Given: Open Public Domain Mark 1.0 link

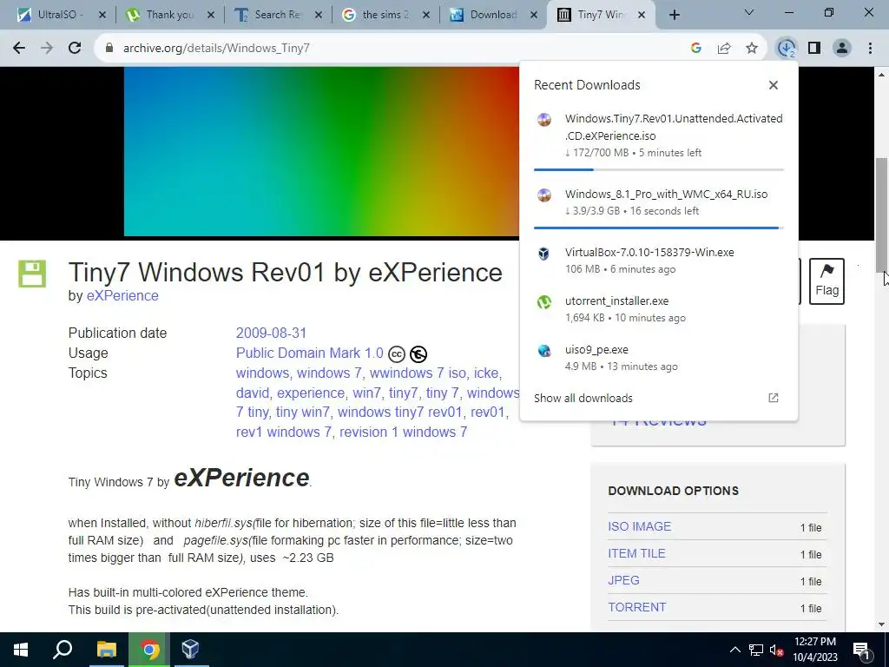Looking at the screenshot, I should point(310,353).
